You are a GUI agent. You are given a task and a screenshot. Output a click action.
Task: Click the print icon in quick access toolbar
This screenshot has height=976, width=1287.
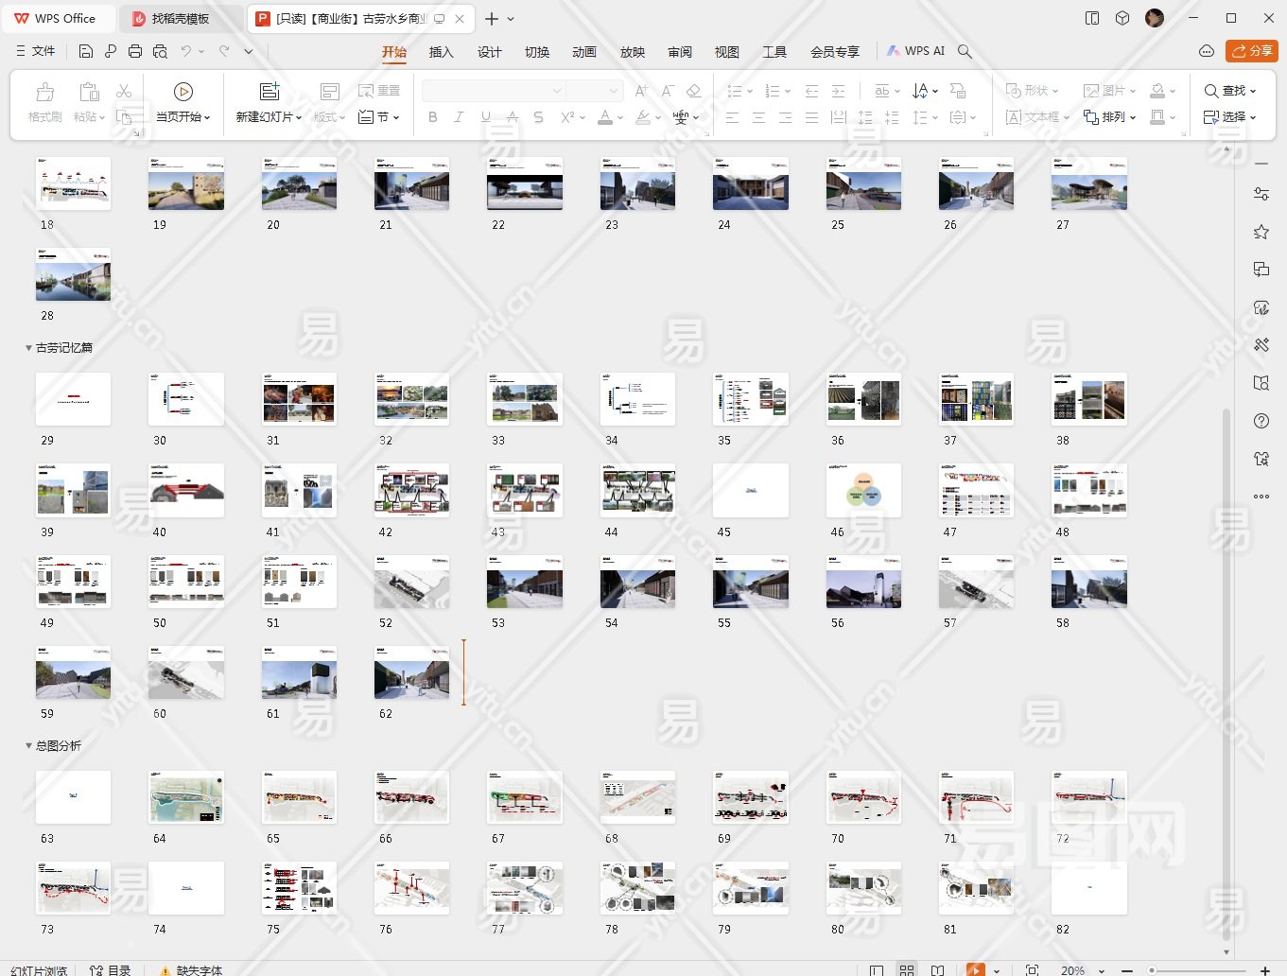(x=135, y=51)
